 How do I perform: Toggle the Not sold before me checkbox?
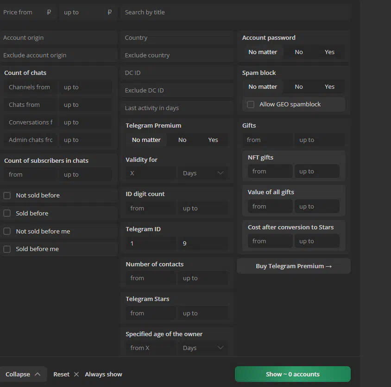pos(7,231)
